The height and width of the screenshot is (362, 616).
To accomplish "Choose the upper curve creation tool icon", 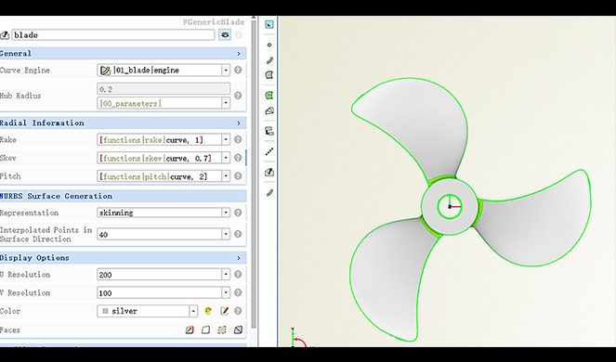I will click(269, 60).
